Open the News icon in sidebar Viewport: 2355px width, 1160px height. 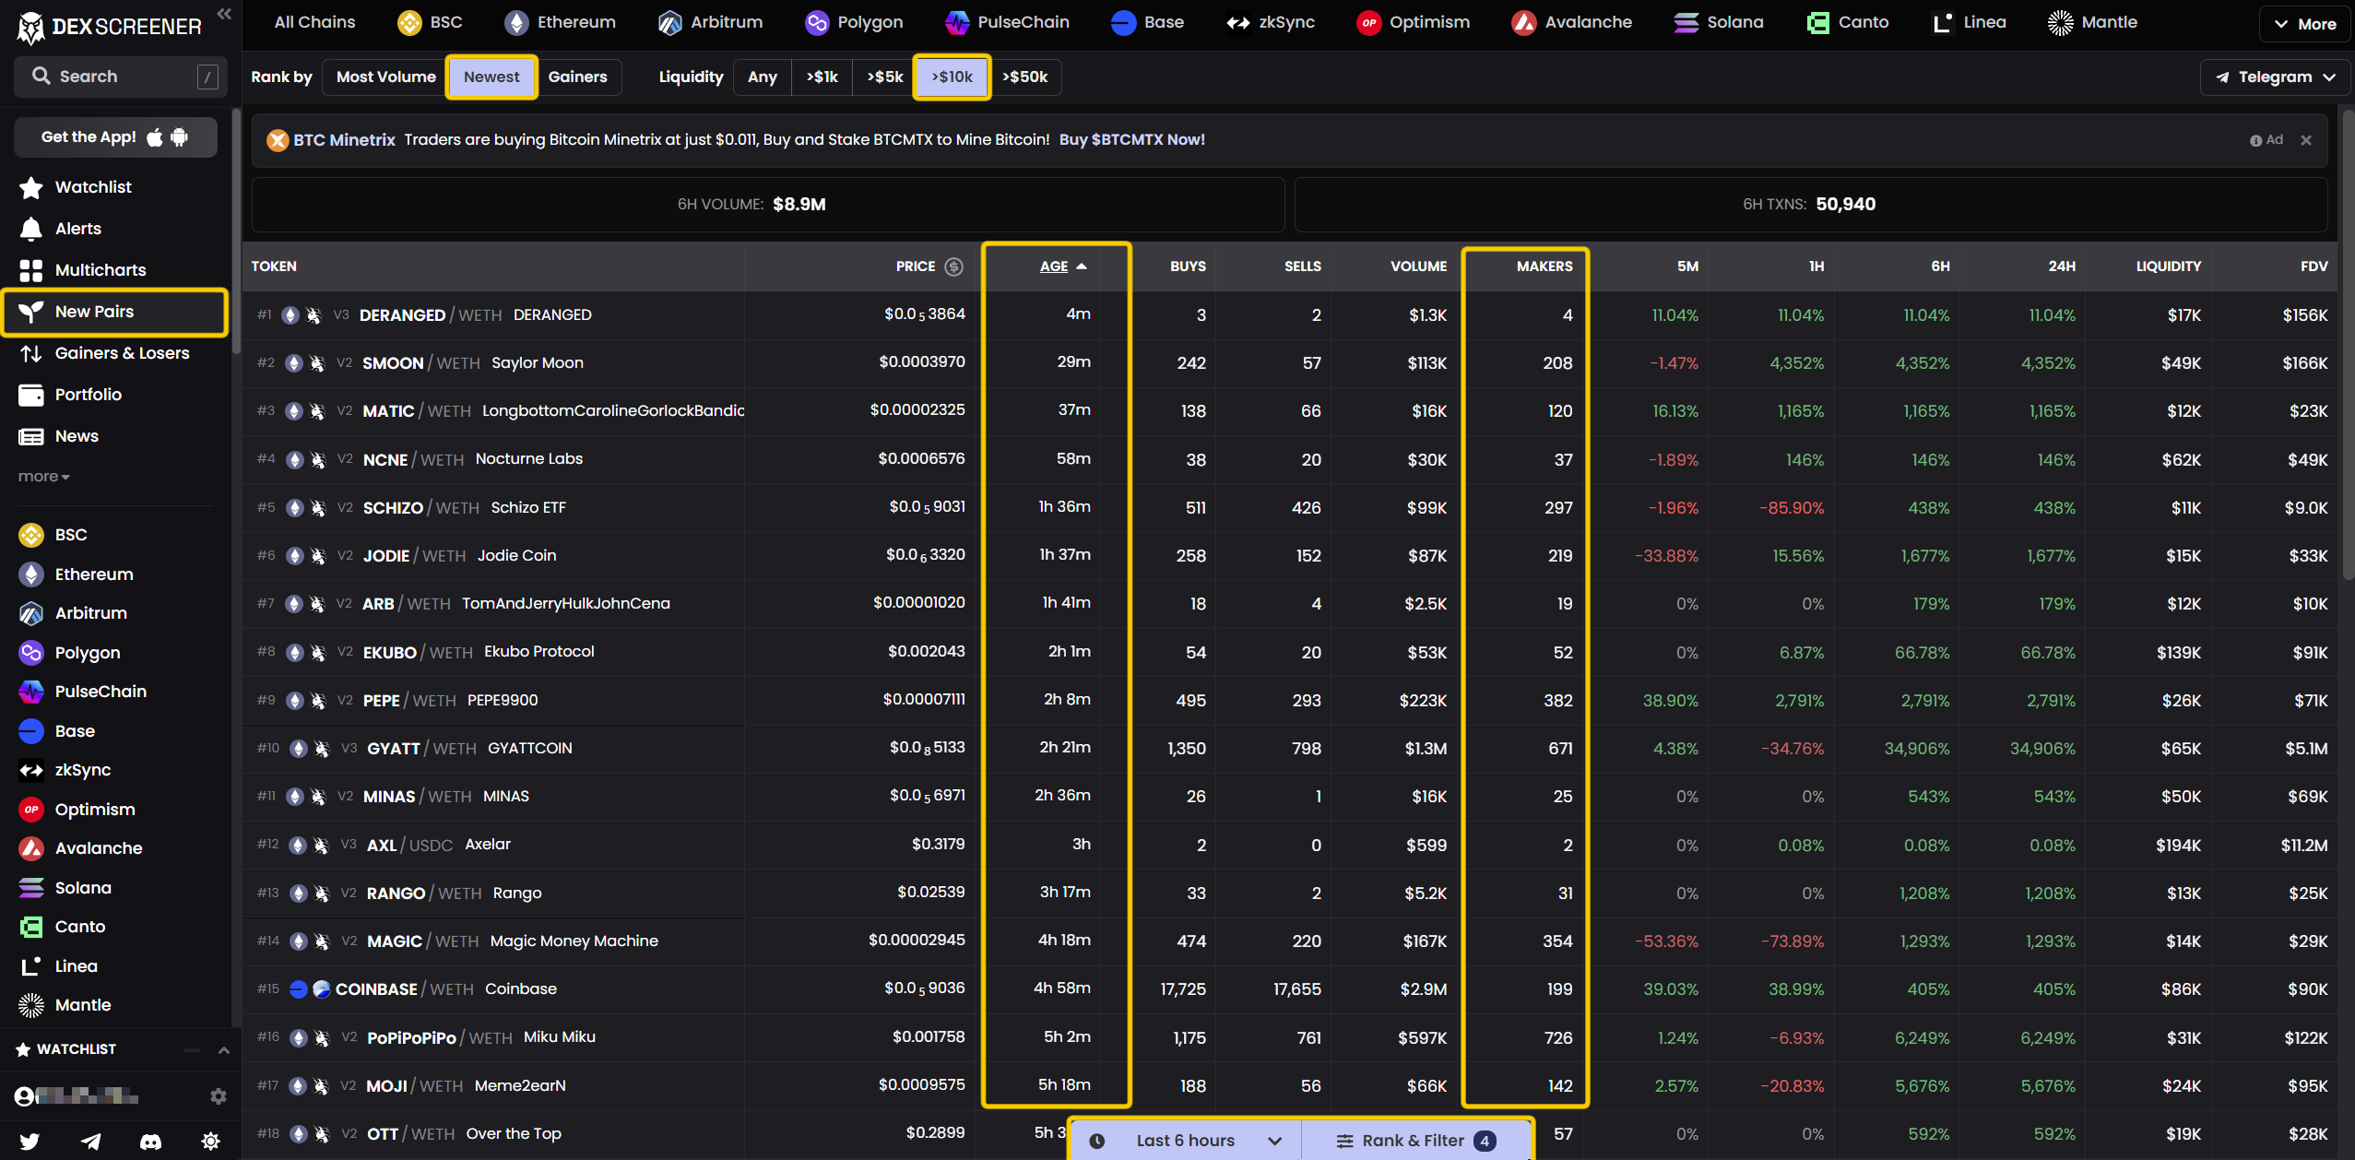pos(30,436)
